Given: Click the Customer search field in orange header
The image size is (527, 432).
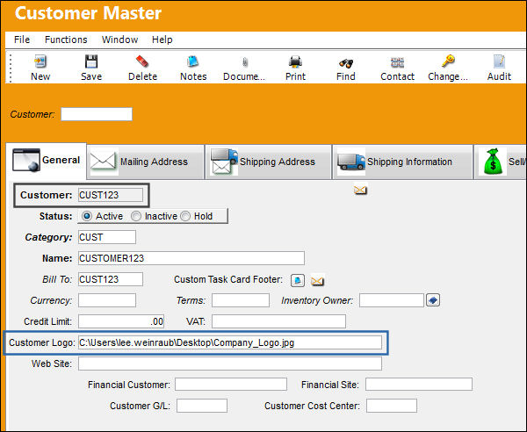Looking at the screenshot, I should click(97, 114).
